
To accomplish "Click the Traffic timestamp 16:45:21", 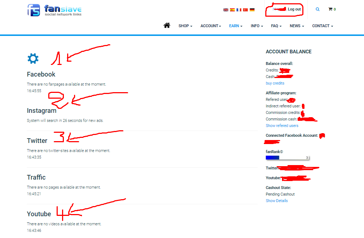I will (x=34, y=194).
